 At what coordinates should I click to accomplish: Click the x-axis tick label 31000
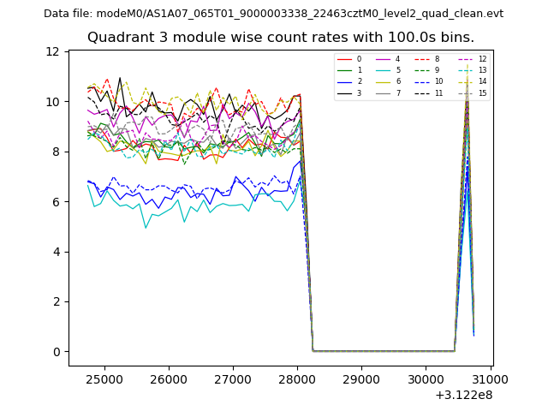click(490, 378)
